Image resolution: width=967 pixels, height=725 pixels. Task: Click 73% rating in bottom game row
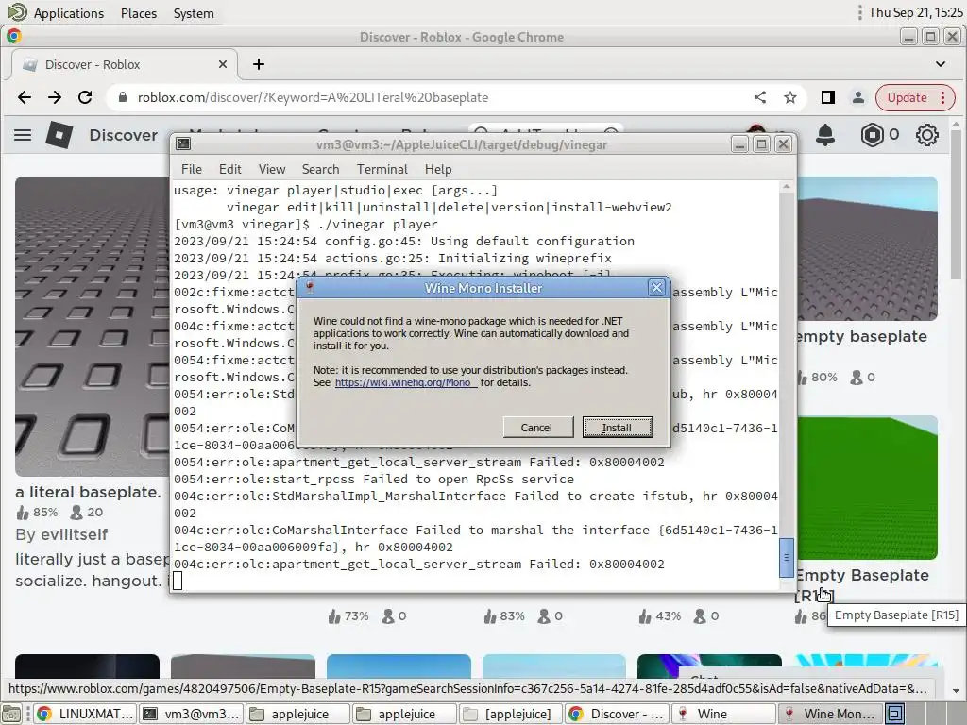click(348, 615)
